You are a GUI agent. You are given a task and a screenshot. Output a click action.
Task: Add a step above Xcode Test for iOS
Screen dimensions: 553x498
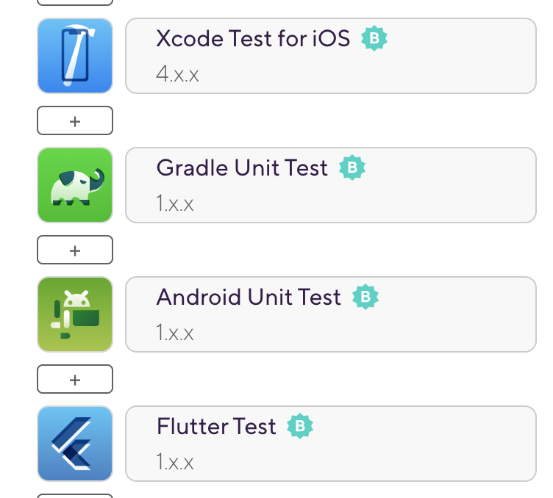point(75,2)
